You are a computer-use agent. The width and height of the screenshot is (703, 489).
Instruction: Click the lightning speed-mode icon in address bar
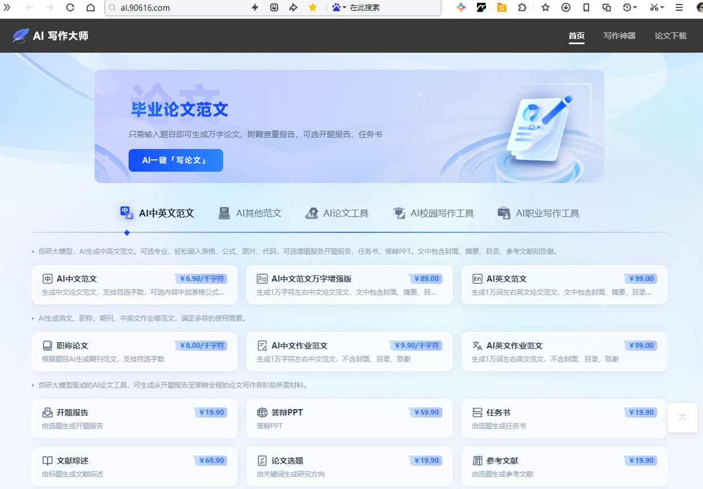(x=255, y=7)
